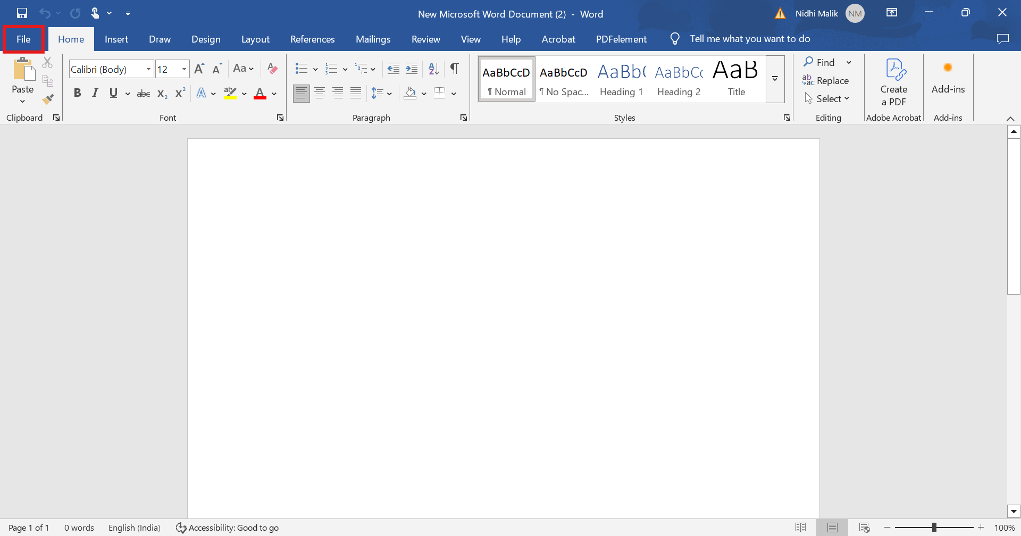Image resolution: width=1021 pixels, height=536 pixels.
Task: Apply the Heading 1 style
Action: (x=621, y=80)
